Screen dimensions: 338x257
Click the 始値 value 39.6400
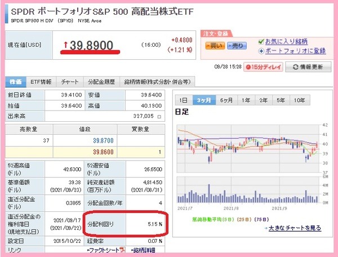(x=72, y=105)
